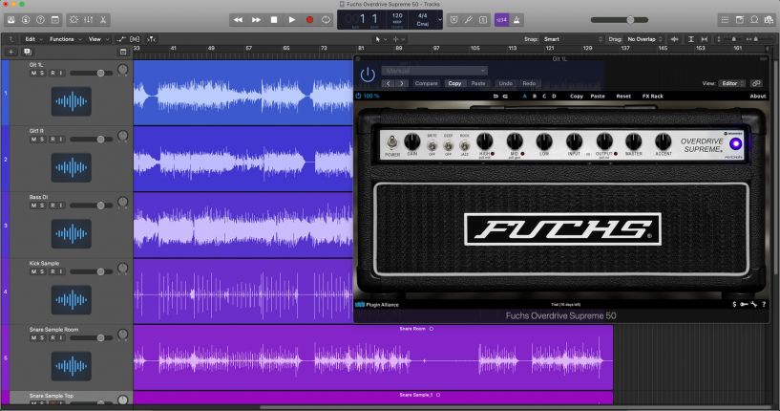Start recording with the red Record button
This screenshot has height=411, width=780.
[x=309, y=20]
